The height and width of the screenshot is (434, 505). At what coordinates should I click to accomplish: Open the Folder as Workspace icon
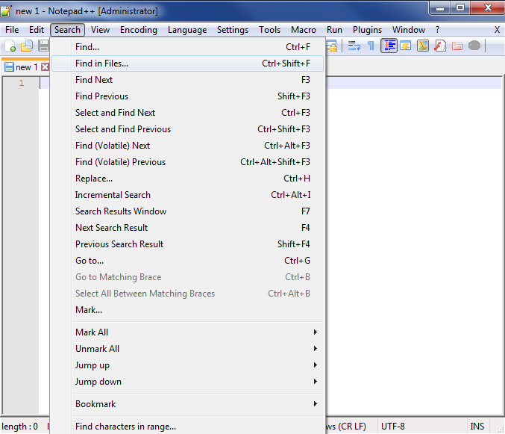[457, 46]
